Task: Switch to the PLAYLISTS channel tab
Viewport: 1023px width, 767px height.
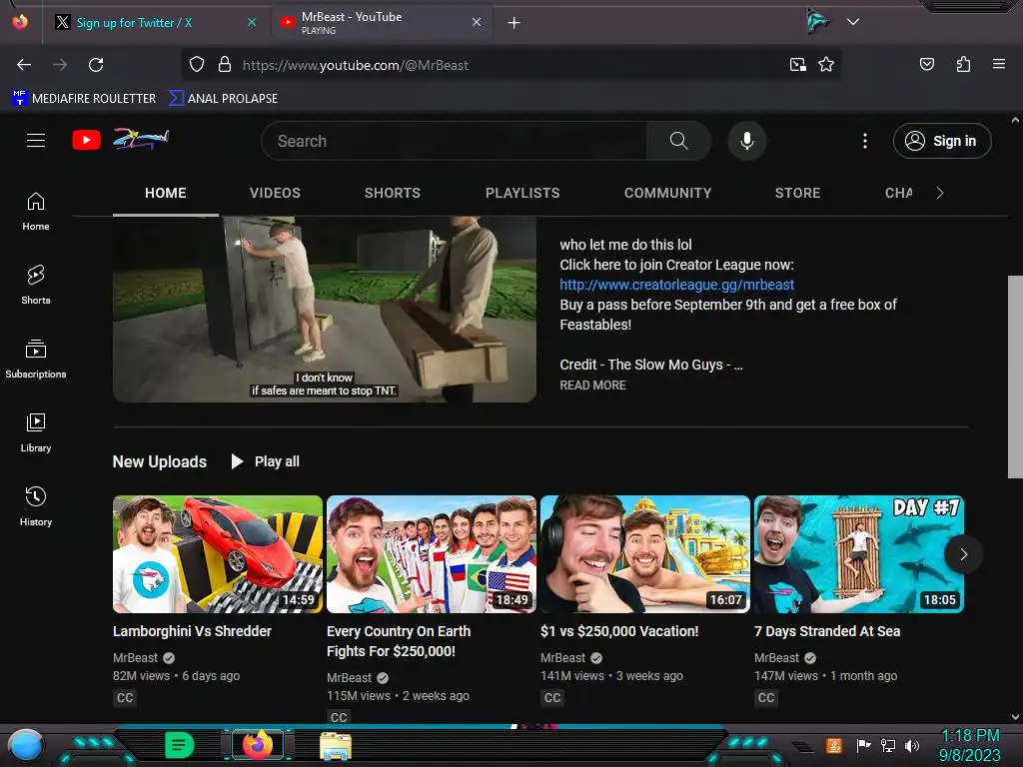Action: pyautogui.click(x=522, y=193)
